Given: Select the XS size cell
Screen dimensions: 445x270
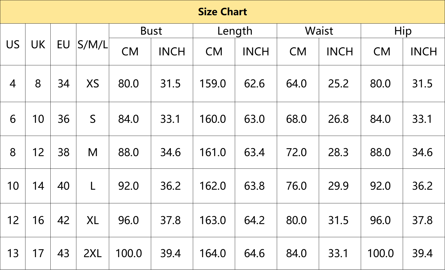Looking at the screenshot, I should (x=93, y=84).
